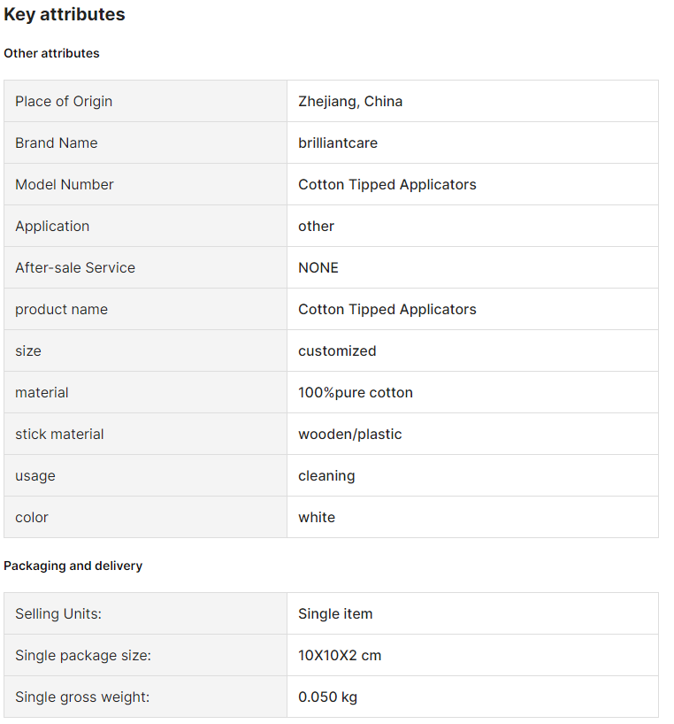Click the Single gross weight label

82,697
